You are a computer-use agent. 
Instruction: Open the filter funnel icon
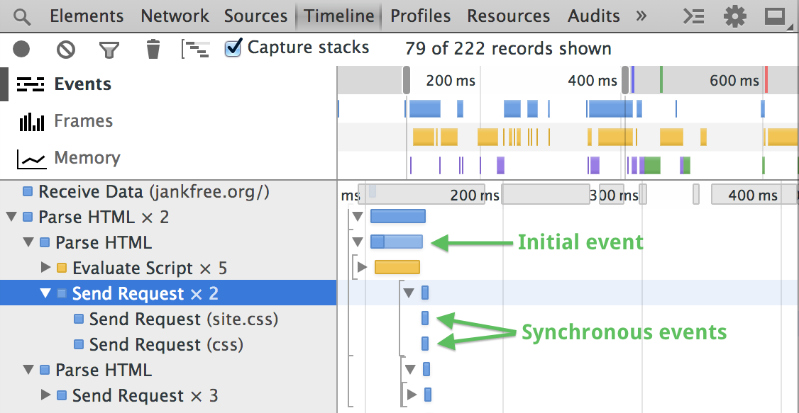pyautogui.click(x=109, y=49)
